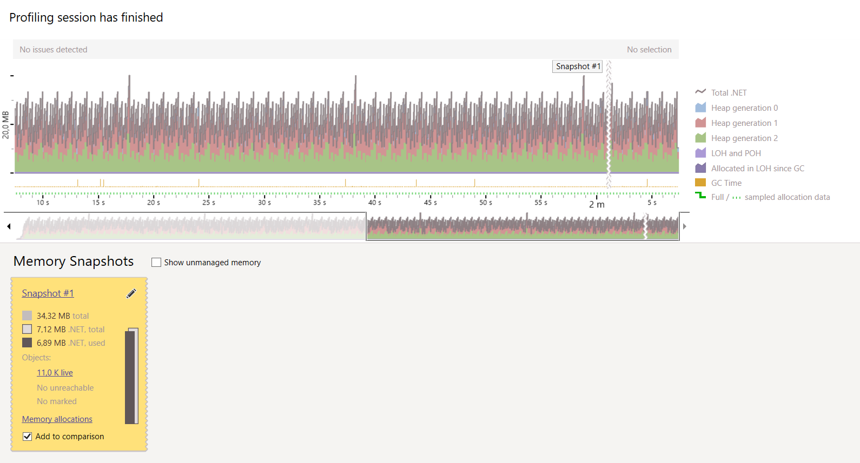Click the Memory Snapshots heading
The height and width of the screenshot is (463, 860).
74,261
